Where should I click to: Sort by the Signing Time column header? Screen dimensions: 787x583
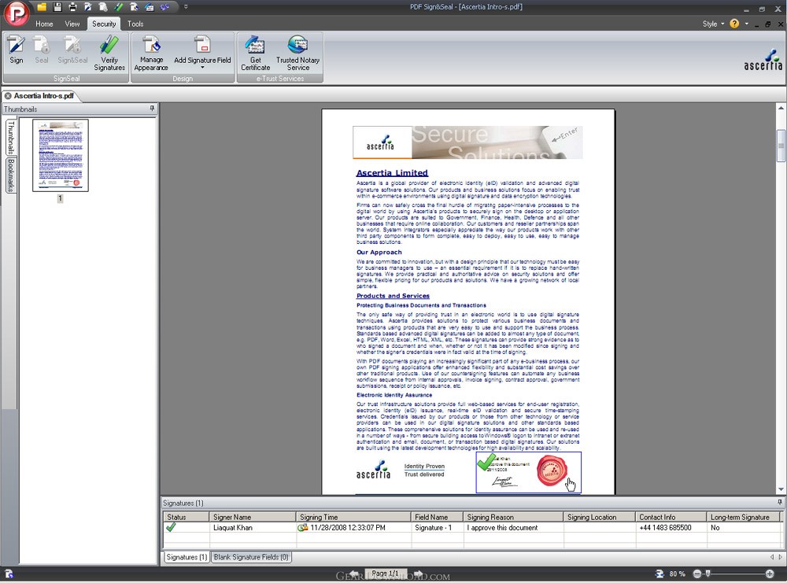pyautogui.click(x=353, y=517)
